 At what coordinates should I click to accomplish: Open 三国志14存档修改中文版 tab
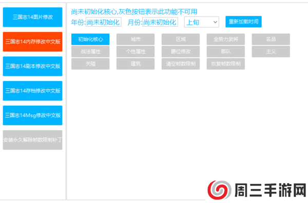(x=33, y=91)
